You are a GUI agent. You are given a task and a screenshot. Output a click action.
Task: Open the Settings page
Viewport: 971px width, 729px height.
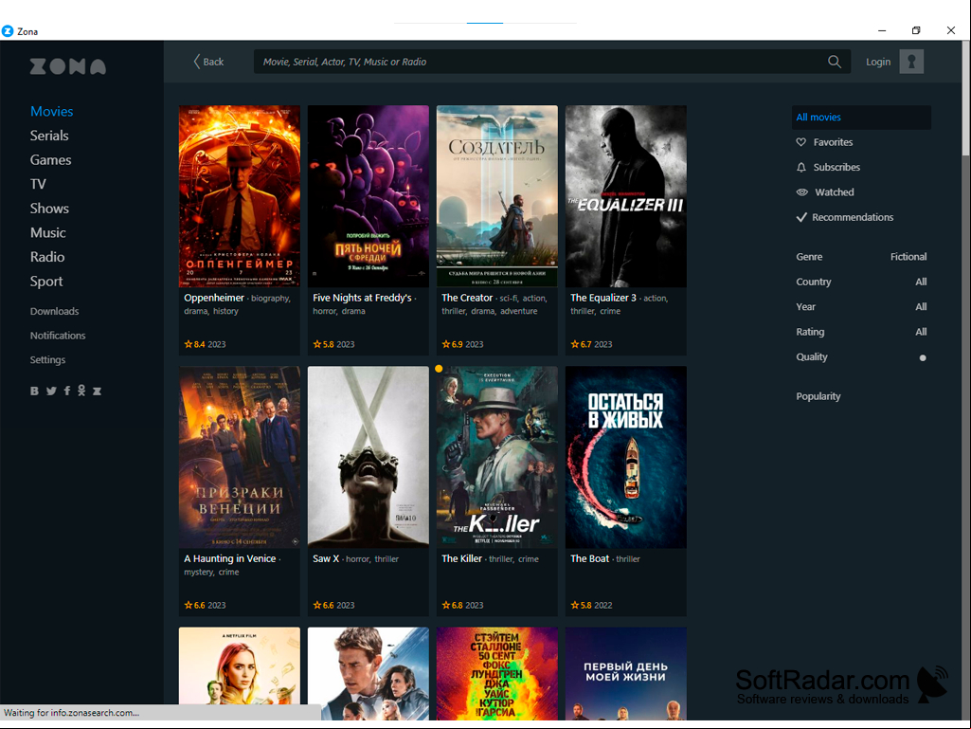point(47,359)
